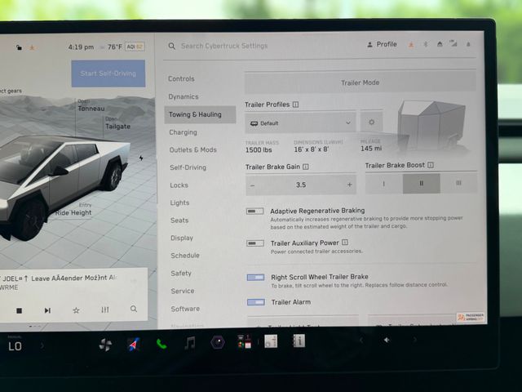
Task: Tap the media player search icon
Action: tap(134, 309)
